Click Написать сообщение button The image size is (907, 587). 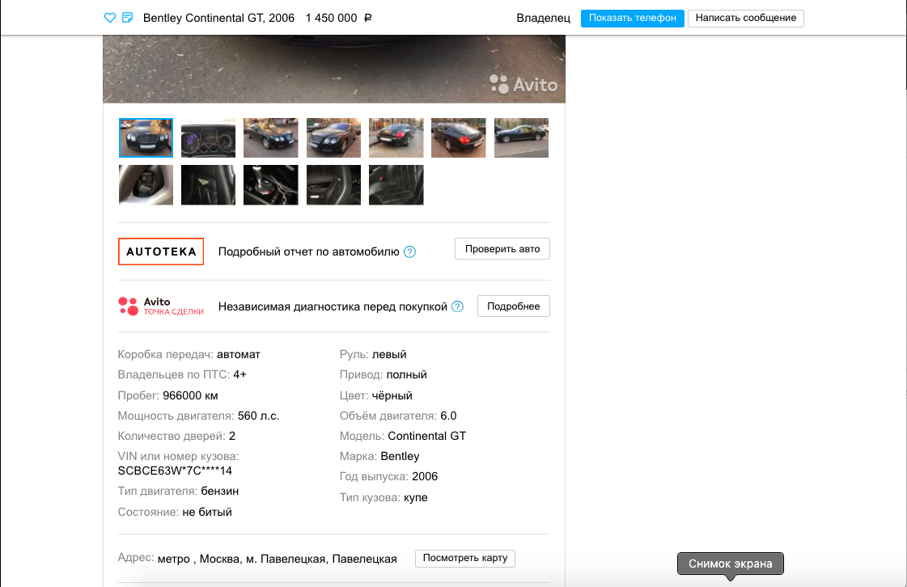pyautogui.click(x=746, y=18)
